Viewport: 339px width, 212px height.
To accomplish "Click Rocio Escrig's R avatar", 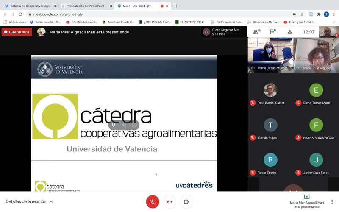I will pyautogui.click(x=270, y=160).
